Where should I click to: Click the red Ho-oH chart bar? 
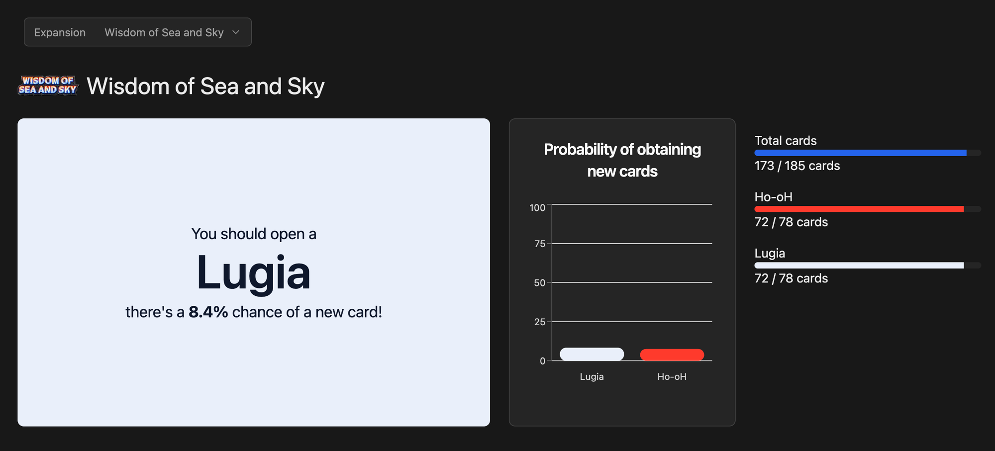click(672, 355)
